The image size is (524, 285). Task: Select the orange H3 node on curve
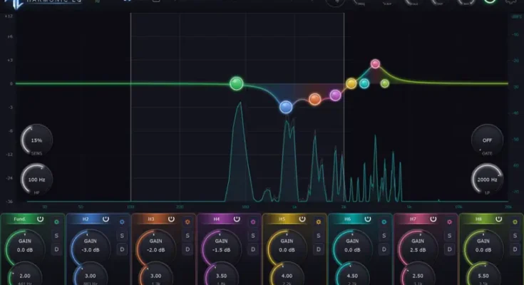(315, 99)
